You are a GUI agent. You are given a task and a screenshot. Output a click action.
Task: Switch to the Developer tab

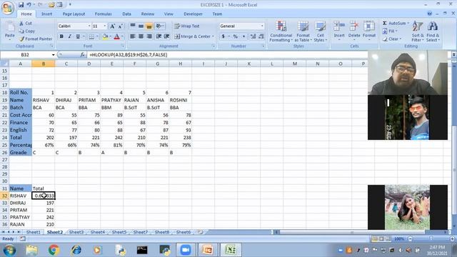pos(193,14)
